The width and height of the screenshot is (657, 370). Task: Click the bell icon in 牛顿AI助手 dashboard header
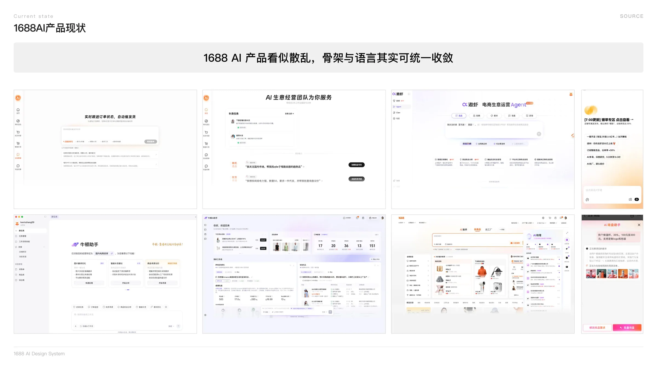point(357,218)
